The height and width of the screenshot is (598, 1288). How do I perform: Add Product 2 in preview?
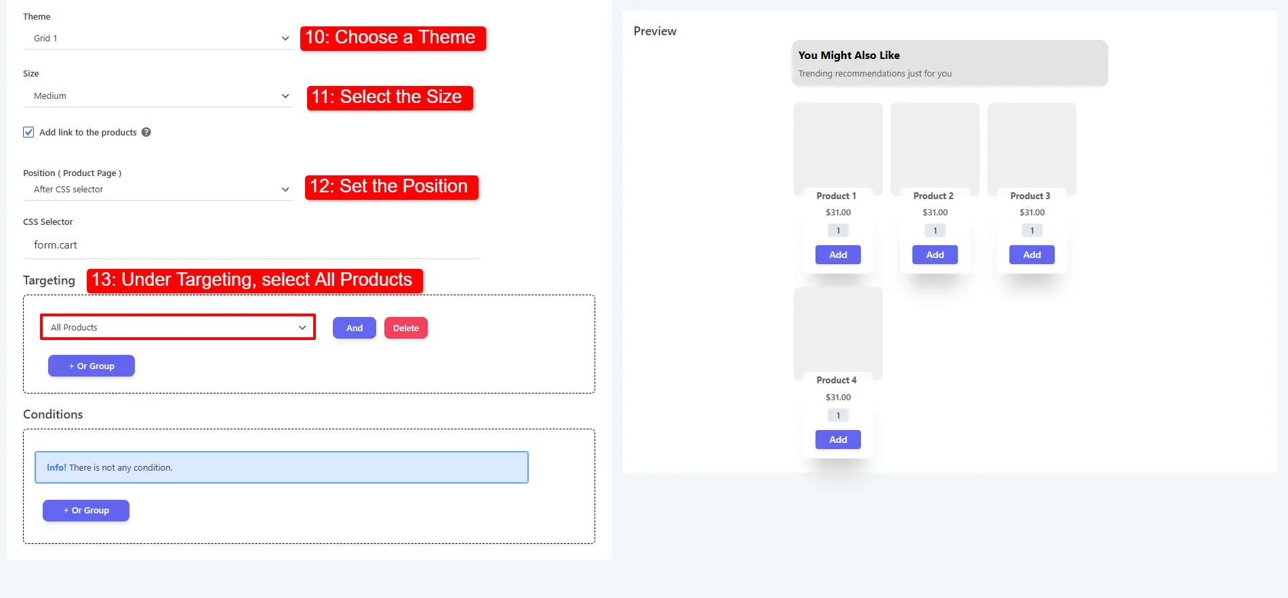(x=935, y=255)
